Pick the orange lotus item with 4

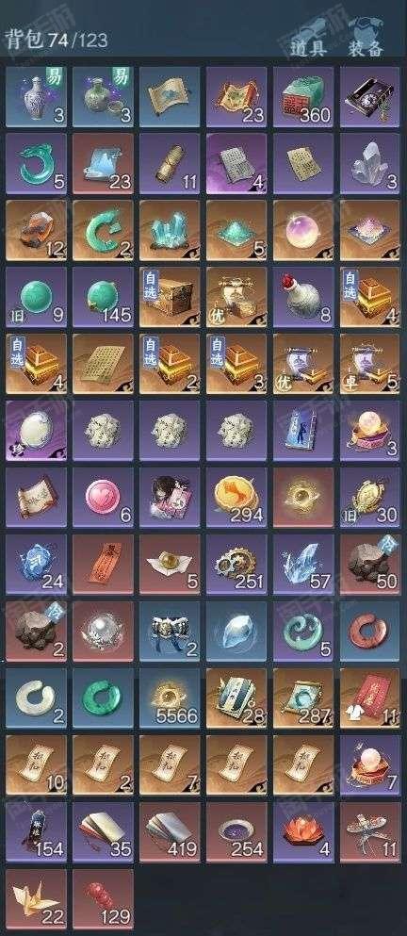tap(303, 831)
